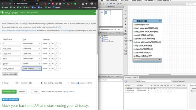Viewport: 196px width, 110px height.
Task: Adjust the Navigator zoom slider
Action: pos(107,30)
